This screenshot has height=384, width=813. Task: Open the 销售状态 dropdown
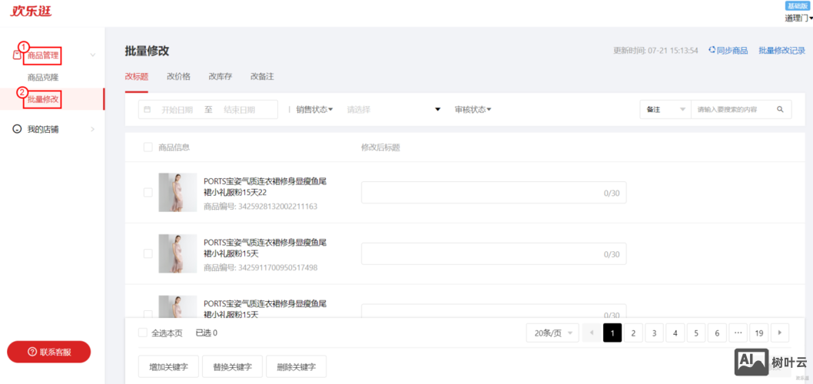click(314, 110)
